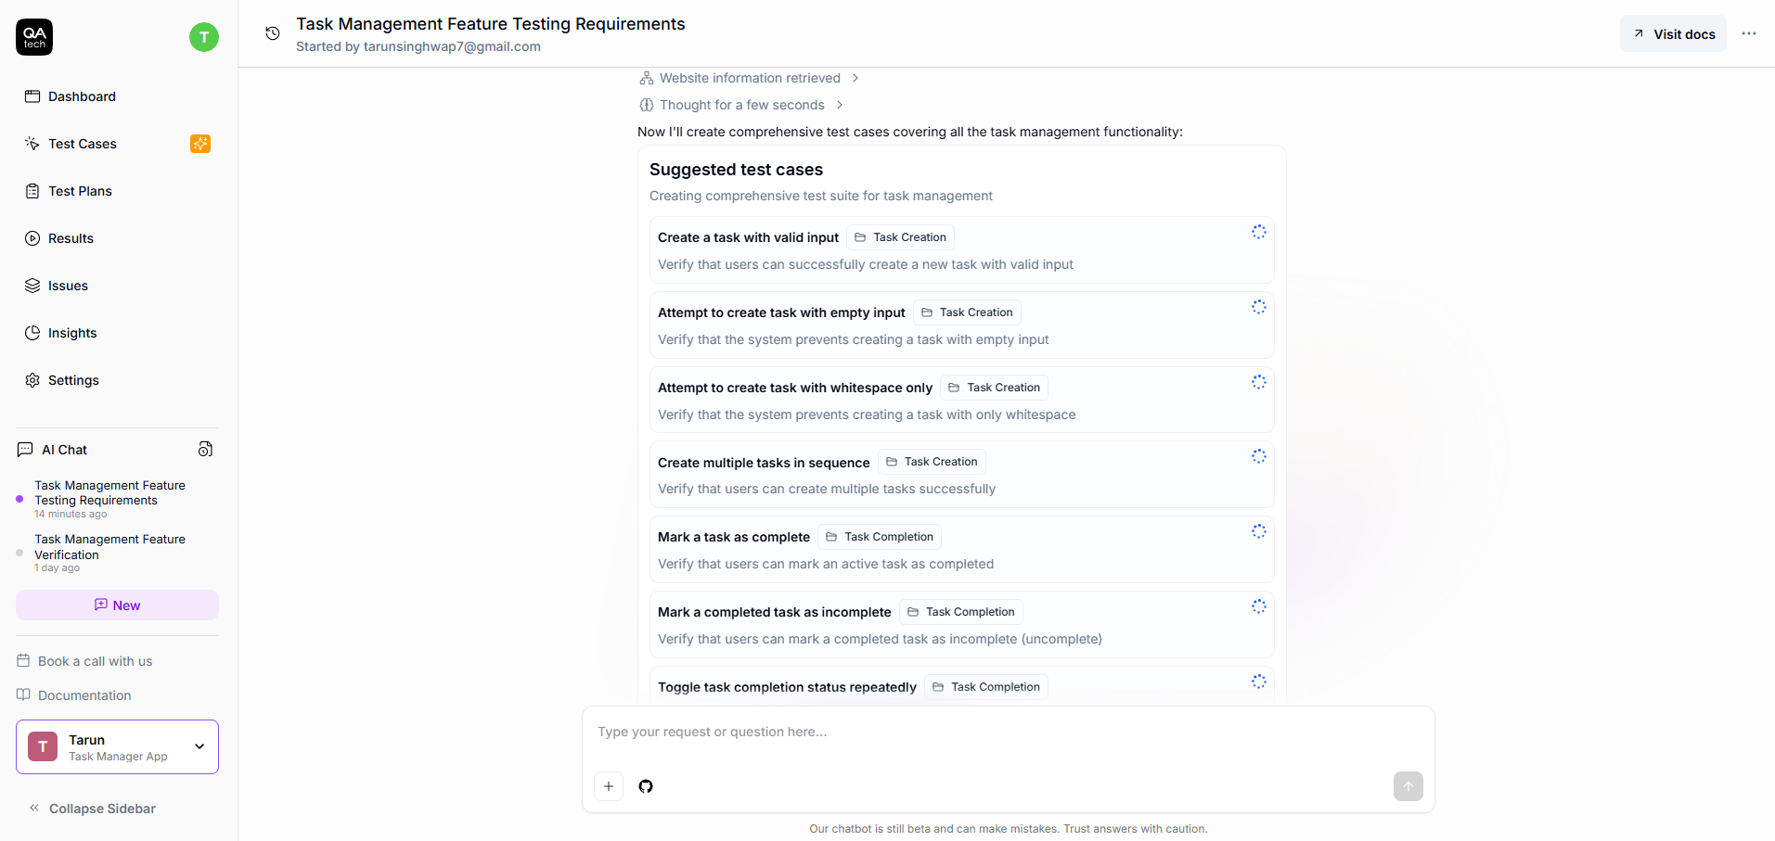Open chat history icon next to AI Chat

pos(206,449)
